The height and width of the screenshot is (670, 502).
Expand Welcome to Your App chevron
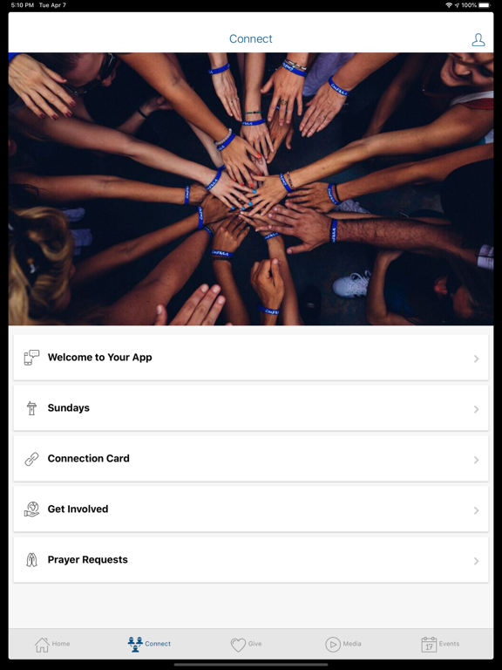477,359
